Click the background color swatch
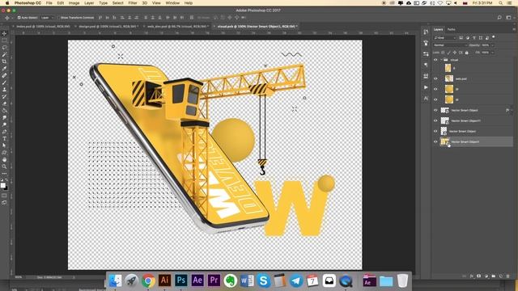This screenshot has height=291, width=518. (x=6, y=188)
